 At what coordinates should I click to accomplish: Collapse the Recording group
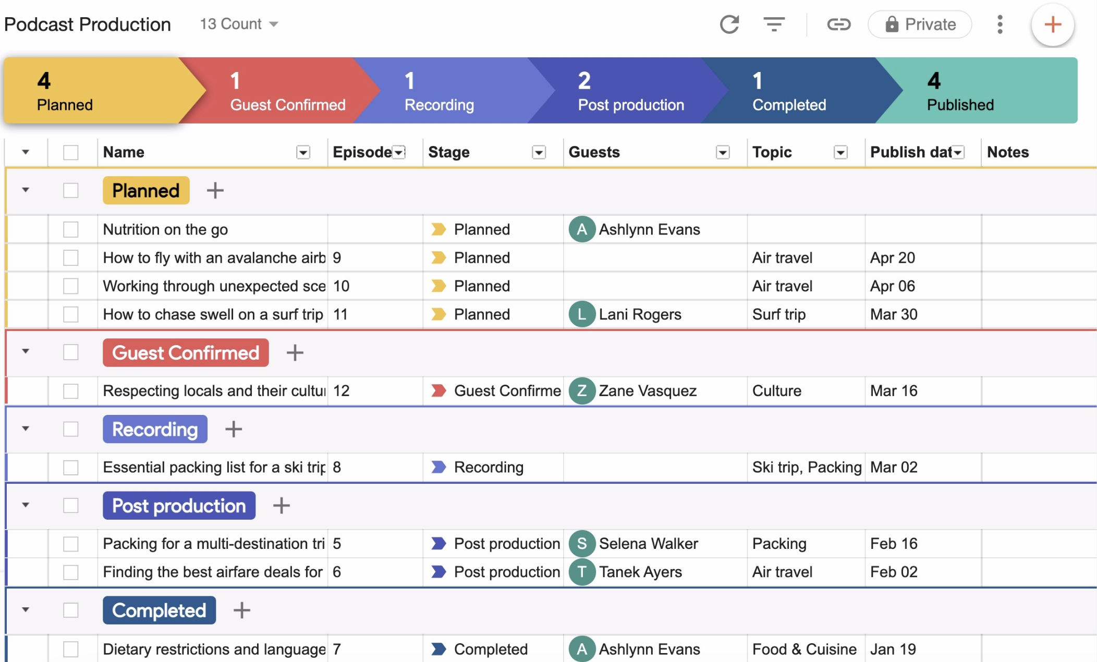26,428
